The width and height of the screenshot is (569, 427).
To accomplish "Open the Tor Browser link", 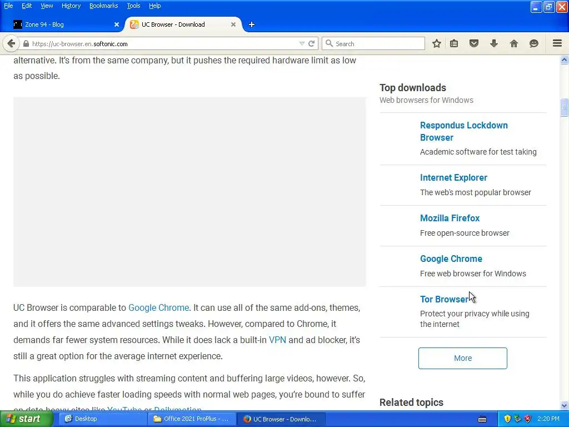I will point(444,299).
